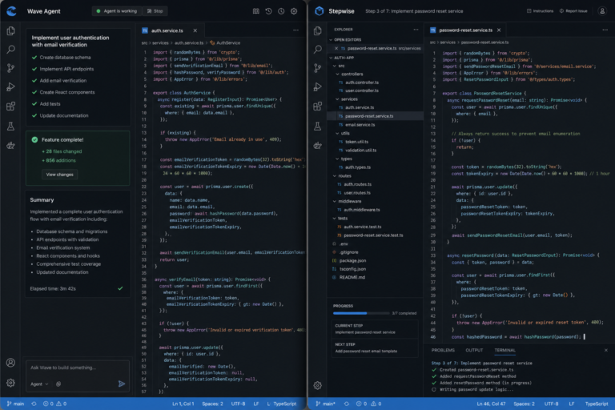Open Docker whale icon in Stepwise sidebar
Screen dimensions: 615x410
tap(318, 145)
